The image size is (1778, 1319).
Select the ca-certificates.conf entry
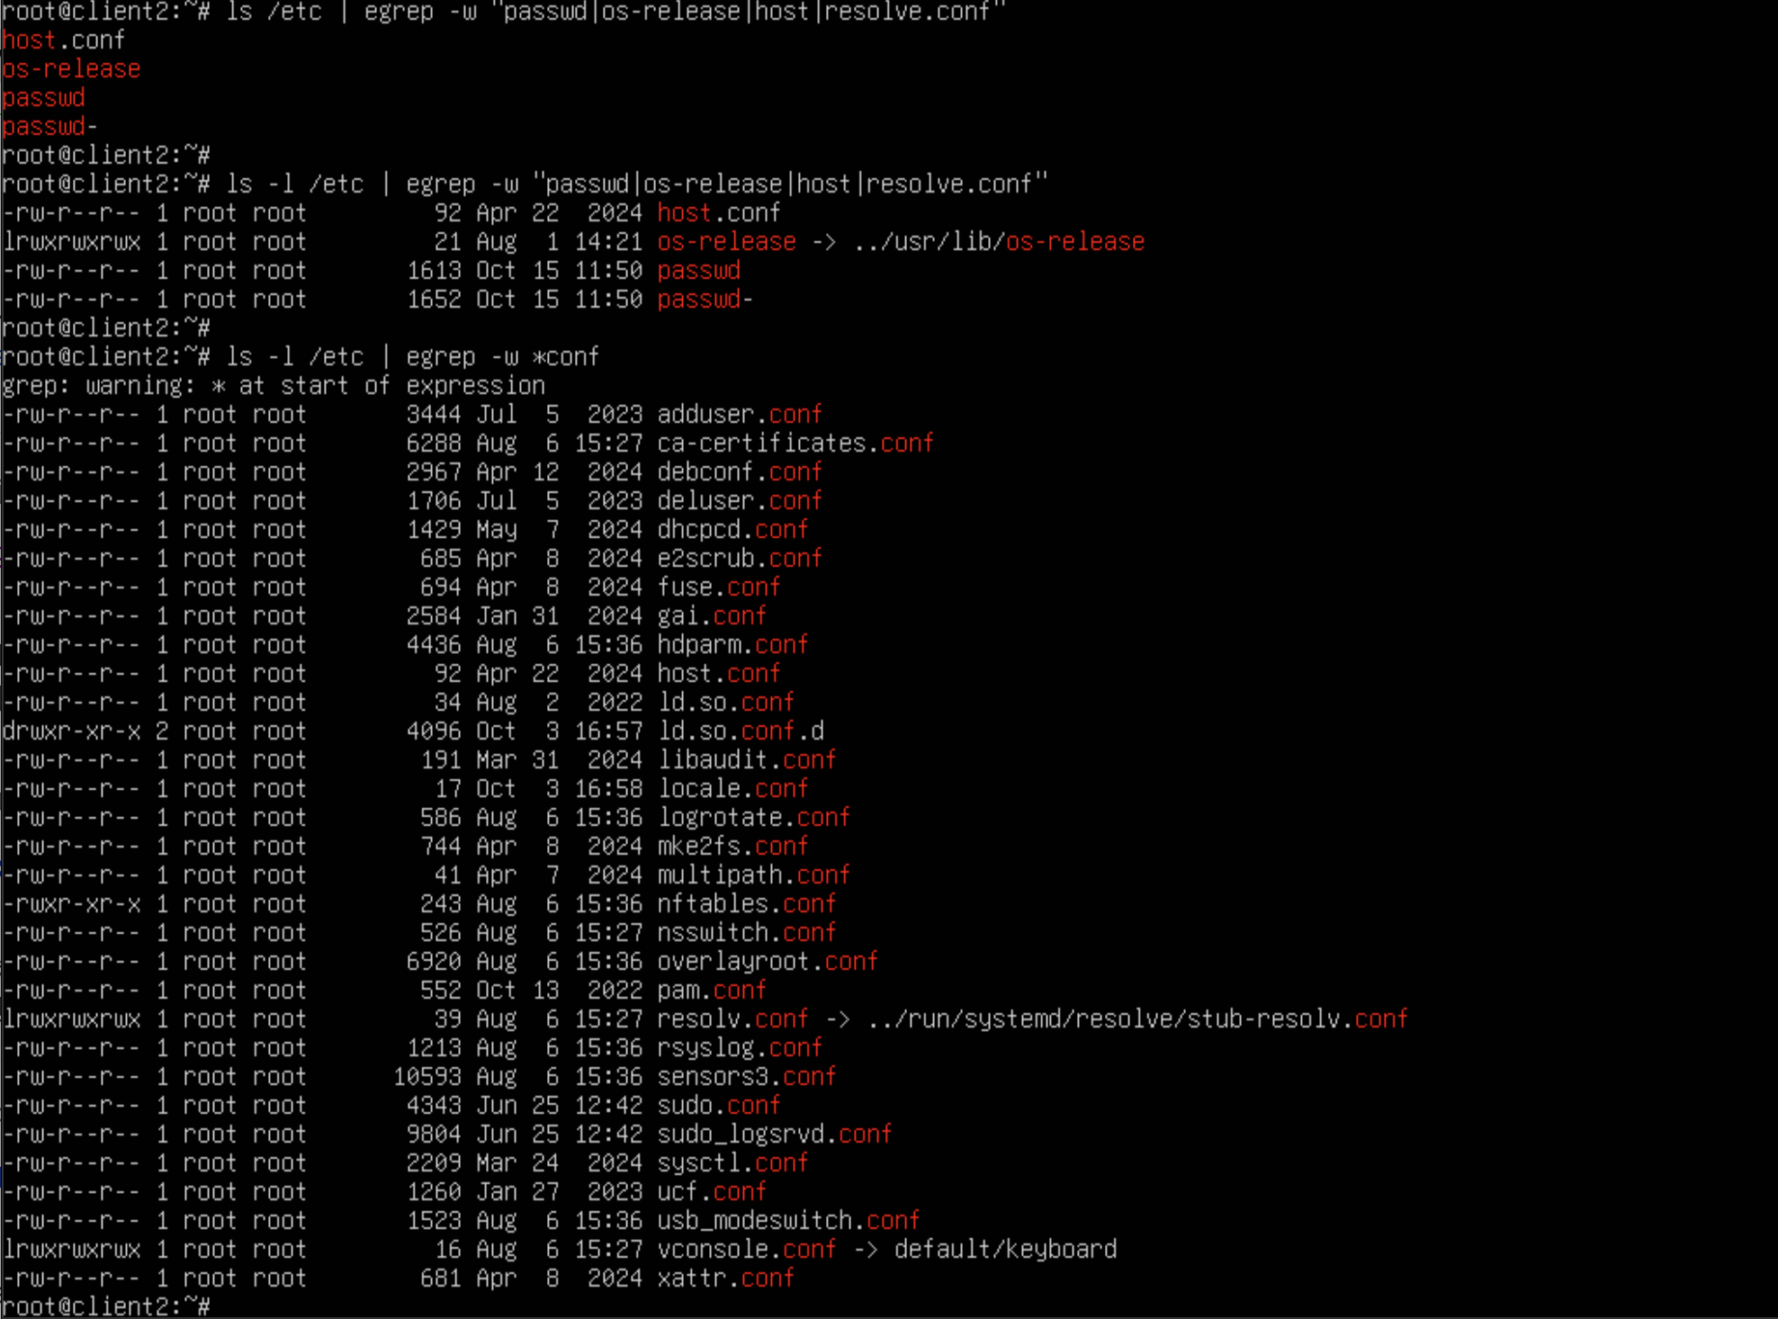(795, 444)
